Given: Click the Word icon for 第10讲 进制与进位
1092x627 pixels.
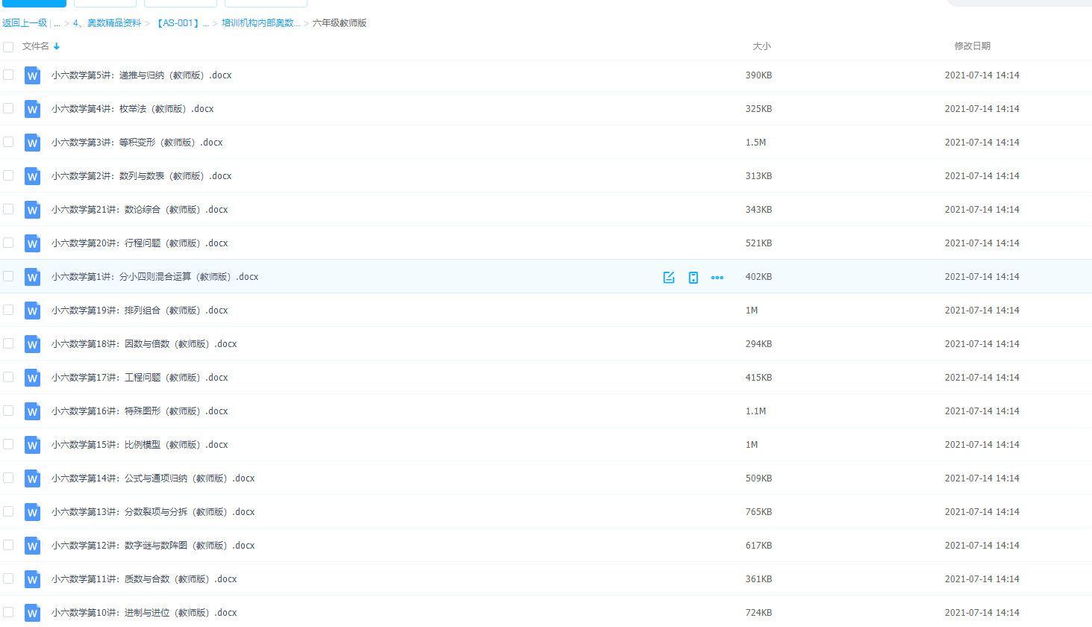Looking at the screenshot, I should pos(32,613).
